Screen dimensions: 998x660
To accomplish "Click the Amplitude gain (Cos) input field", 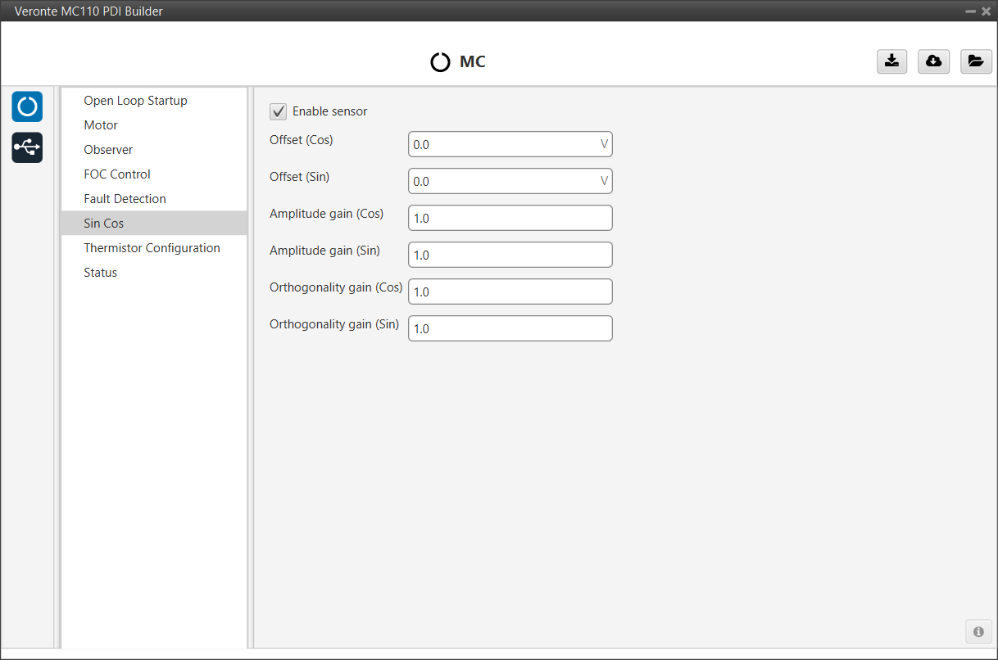I will [510, 218].
